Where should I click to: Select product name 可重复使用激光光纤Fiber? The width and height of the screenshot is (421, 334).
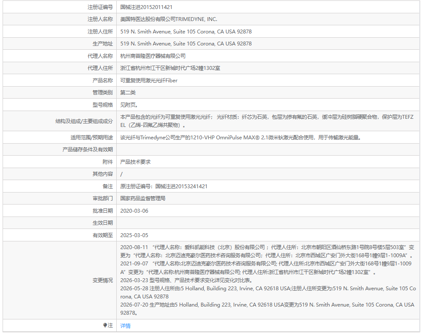tap(149, 81)
